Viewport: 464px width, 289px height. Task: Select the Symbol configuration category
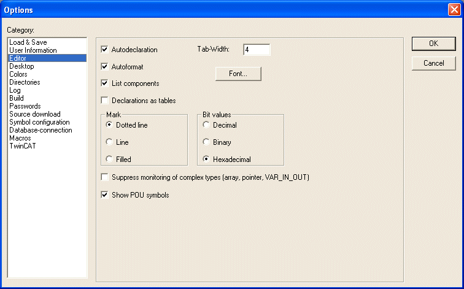[47, 122]
